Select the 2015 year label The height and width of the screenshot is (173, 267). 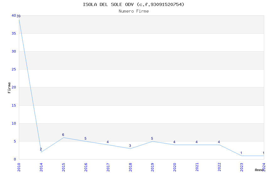tap(63, 167)
